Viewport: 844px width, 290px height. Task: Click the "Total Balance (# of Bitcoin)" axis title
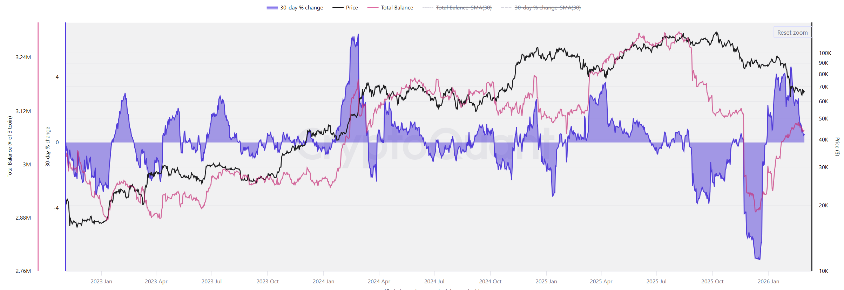point(10,146)
